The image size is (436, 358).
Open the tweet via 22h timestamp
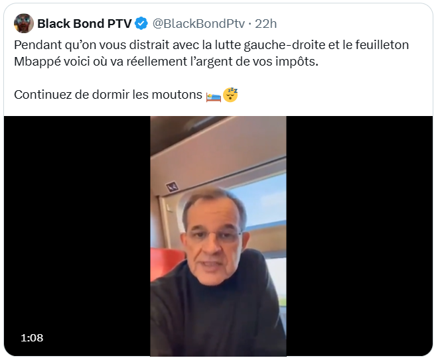[266, 24]
